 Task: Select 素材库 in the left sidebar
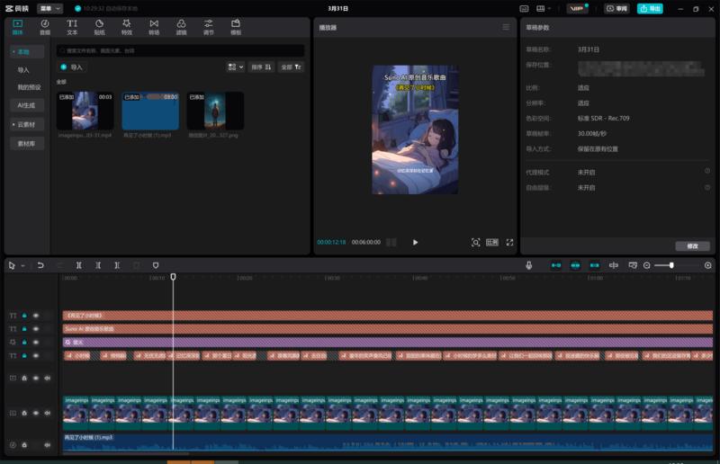point(27,143)
